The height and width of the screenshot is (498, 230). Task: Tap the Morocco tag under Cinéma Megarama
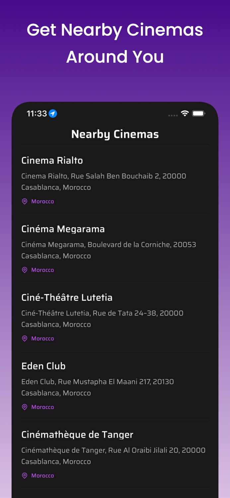point(42,270)
